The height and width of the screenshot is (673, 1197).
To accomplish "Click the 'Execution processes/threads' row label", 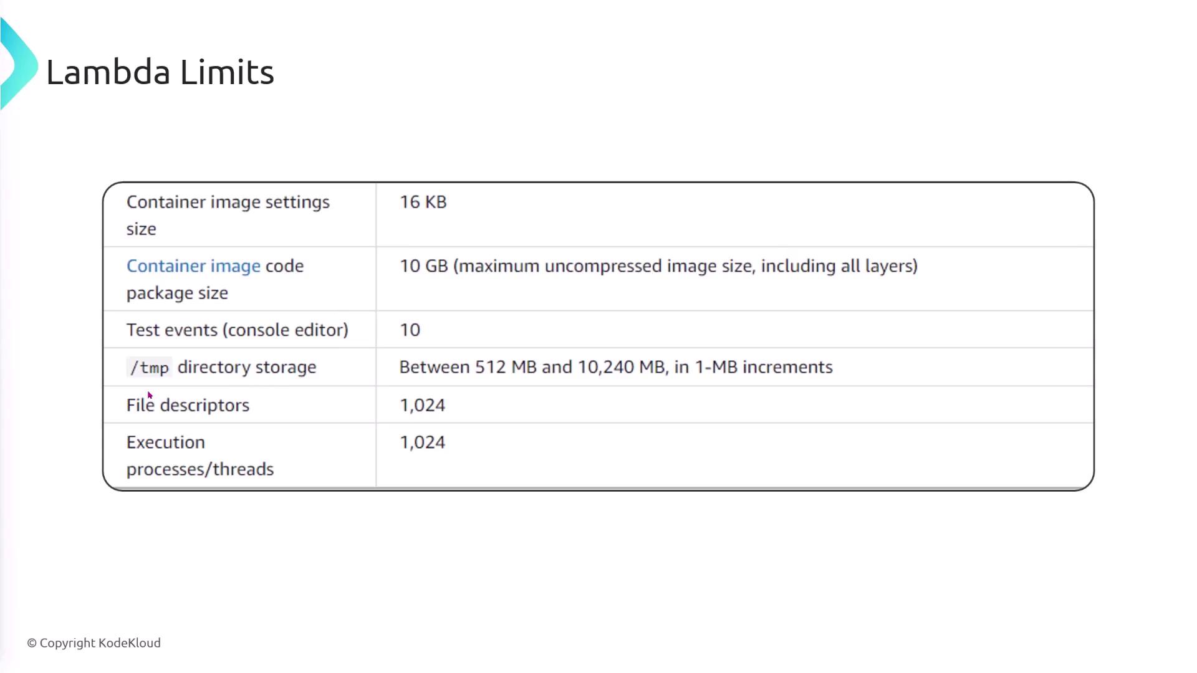I will coord(199,456).
